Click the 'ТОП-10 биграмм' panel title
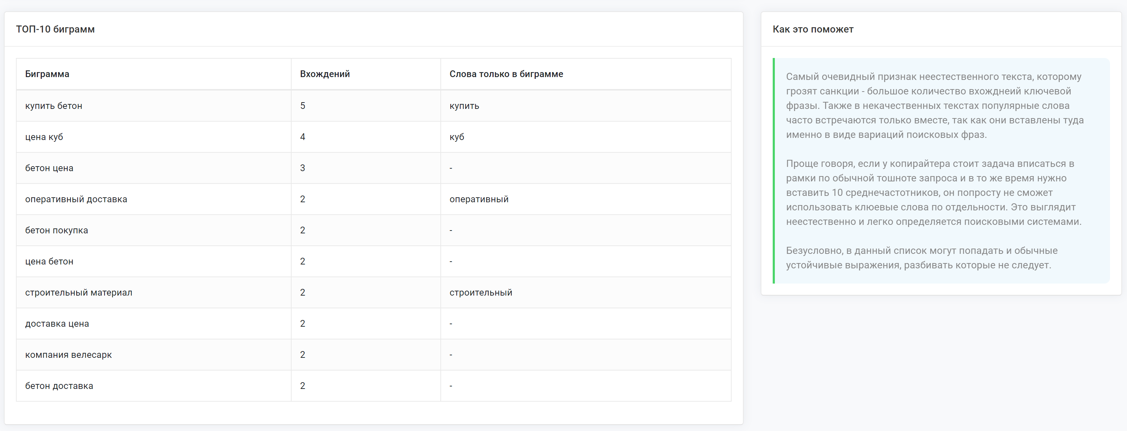The height and width of the screenshot is (431, 1127). [56, 29]
